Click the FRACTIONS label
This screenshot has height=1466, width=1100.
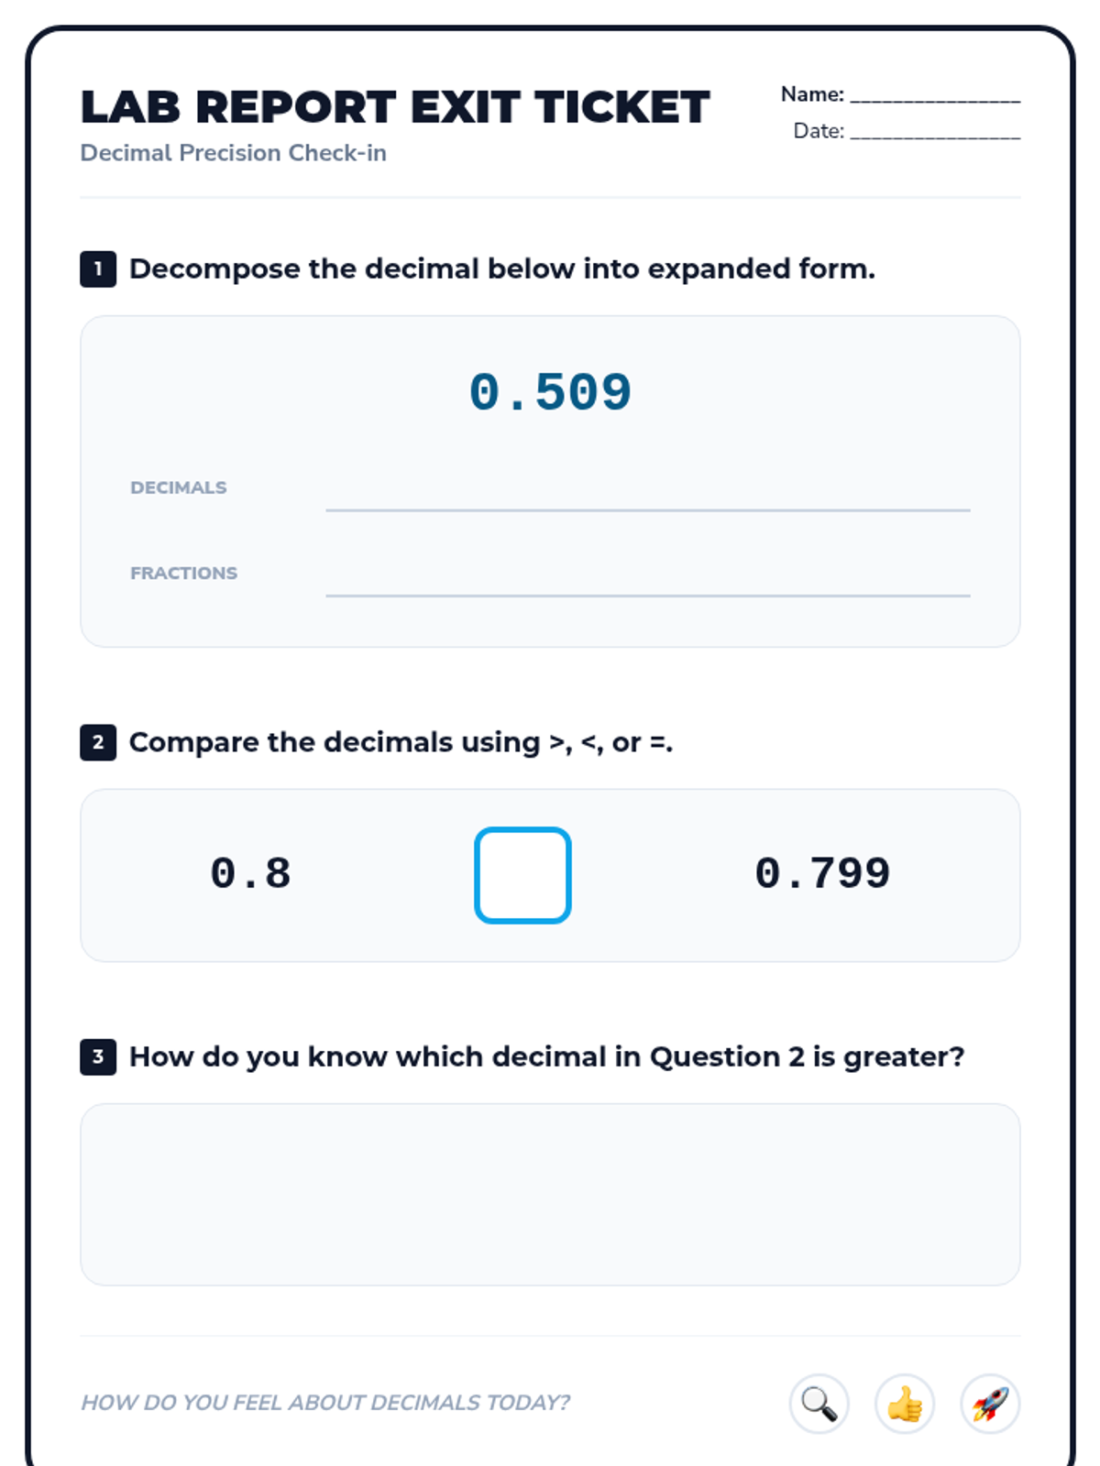pyautogui.click(x=183, y=573)
